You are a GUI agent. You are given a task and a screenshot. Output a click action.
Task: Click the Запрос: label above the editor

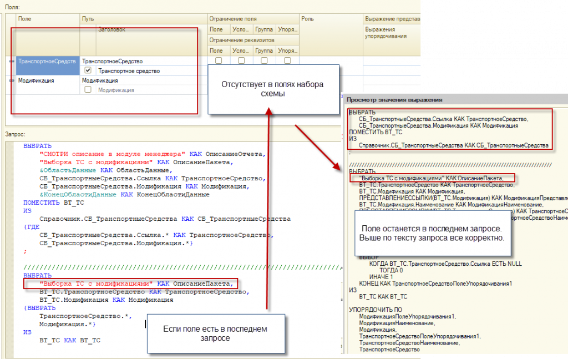[x=15, y=134]
